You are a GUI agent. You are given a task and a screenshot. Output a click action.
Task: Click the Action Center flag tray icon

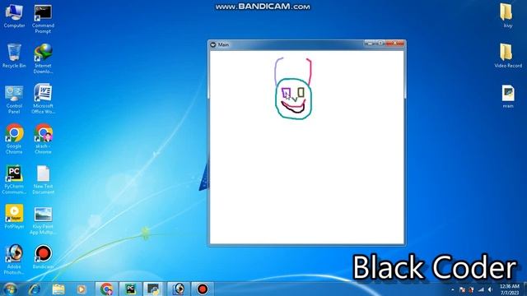pos(462,289)
